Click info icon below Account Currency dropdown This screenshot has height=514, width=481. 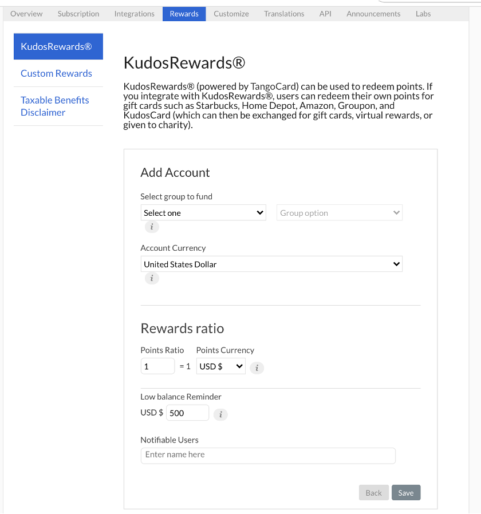[152, 278]
